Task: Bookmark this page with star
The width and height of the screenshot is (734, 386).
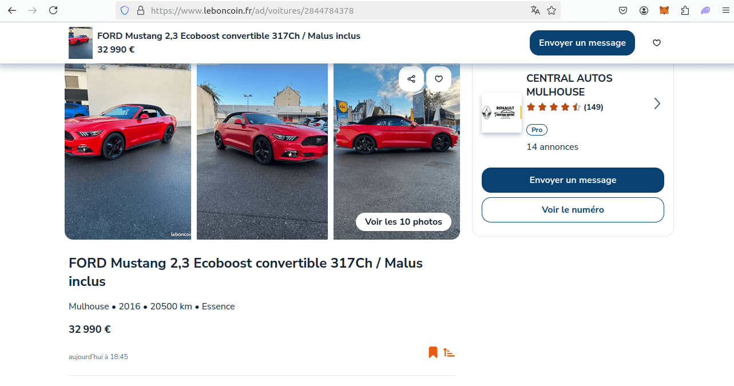Action: (x=552, y=10)
